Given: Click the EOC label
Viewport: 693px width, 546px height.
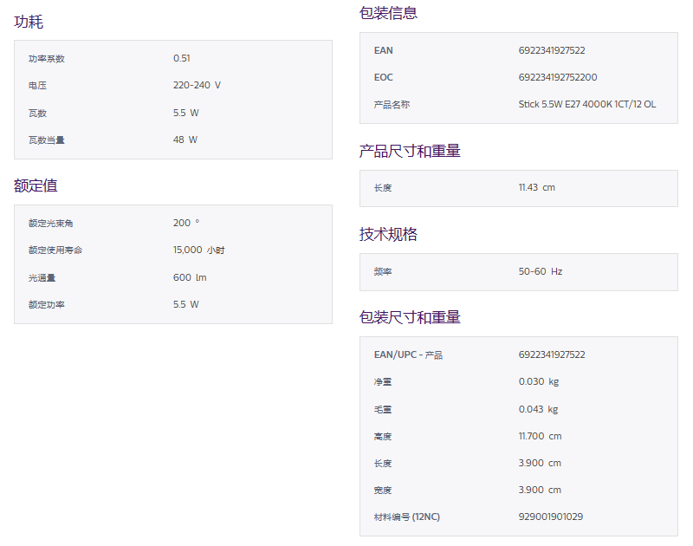Looking at the screenshot, I should [x=384, y=77].
